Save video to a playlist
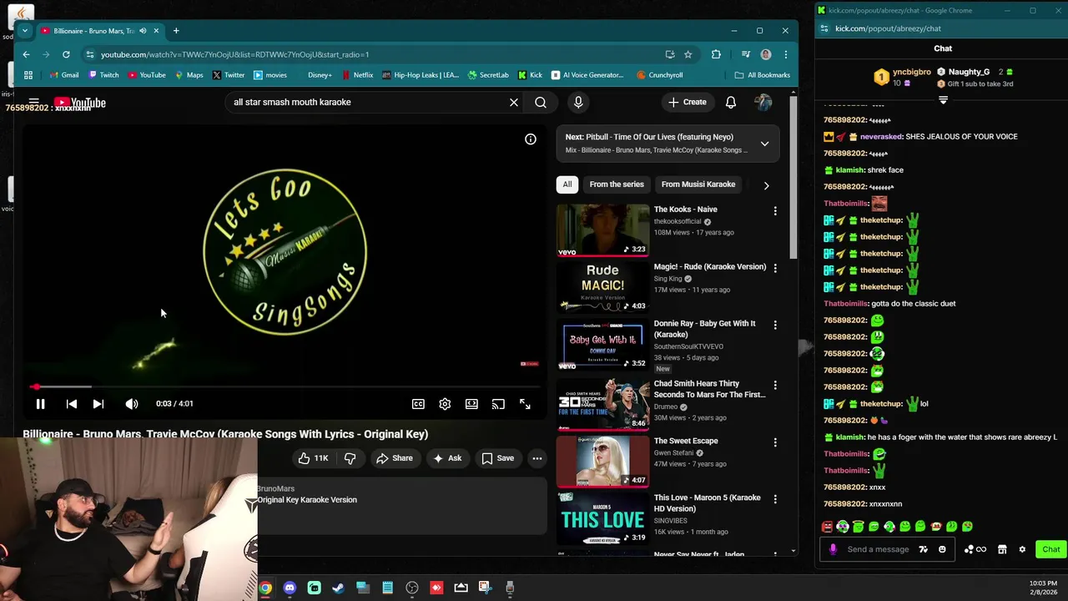 tap(497, 458)
